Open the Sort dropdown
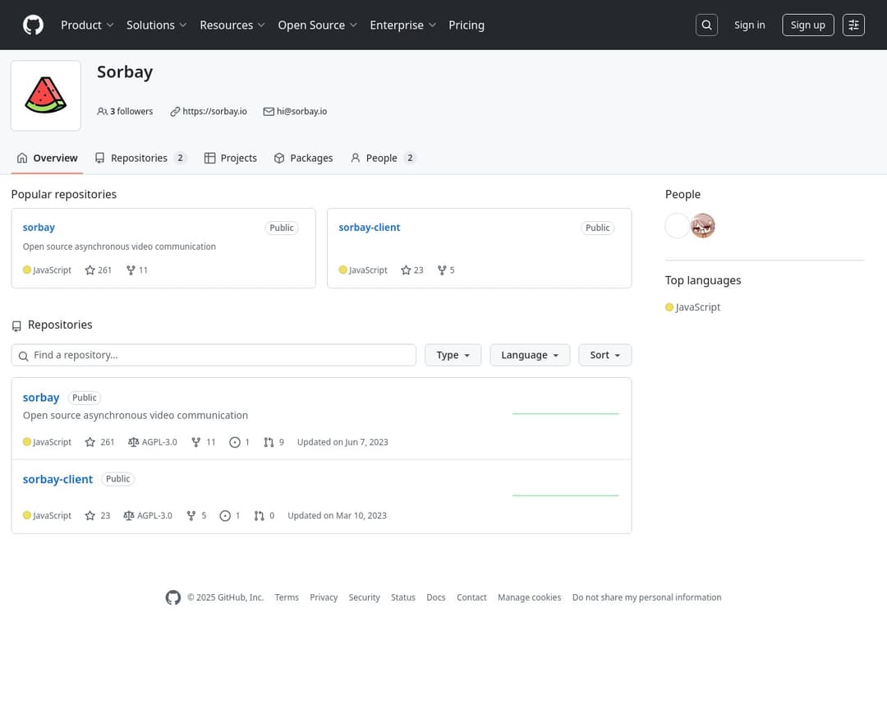Viewport: 887px width, 710px height. point(604,355)
